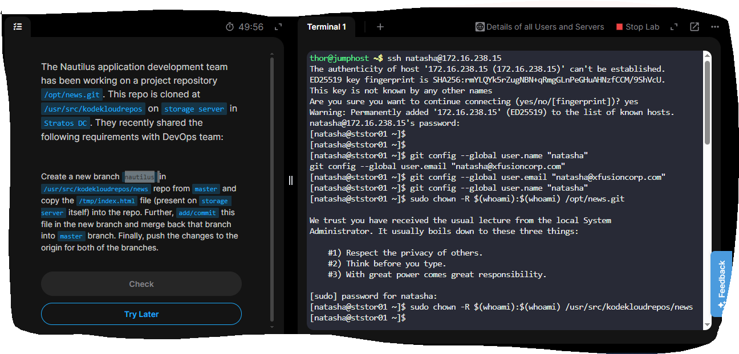Open terminal in a new window
The image size is (739, 354).
click(x=695, y=27)
